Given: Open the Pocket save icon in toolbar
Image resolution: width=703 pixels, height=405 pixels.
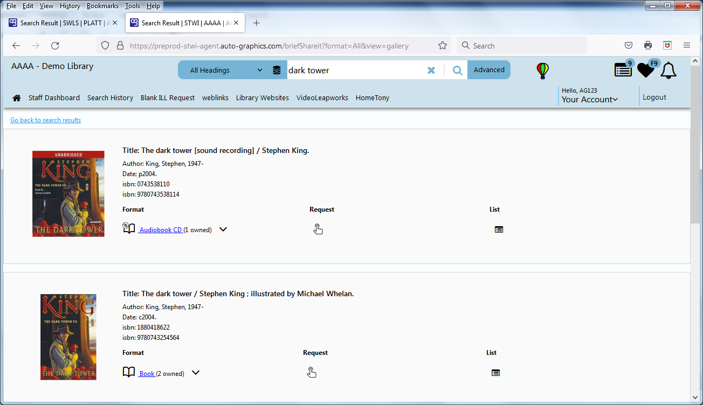Looking at the screenshot, I should pos(629,46).
